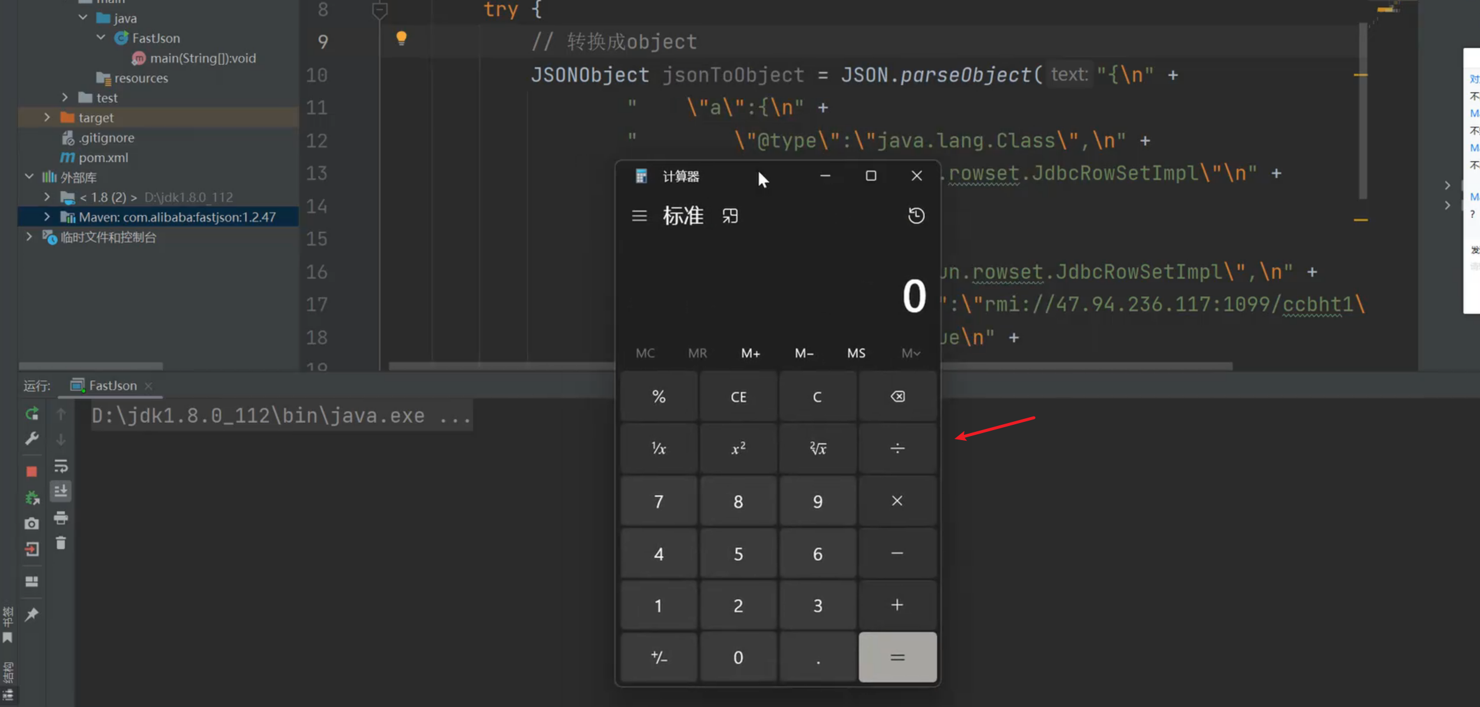
Task: Open calculator hamburger navigation menu
Action: 639,216
